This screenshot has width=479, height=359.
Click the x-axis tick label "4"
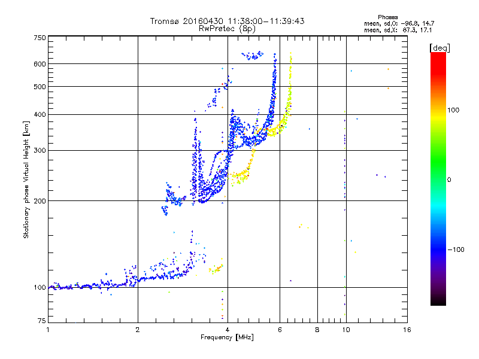[x=228, y=330]
